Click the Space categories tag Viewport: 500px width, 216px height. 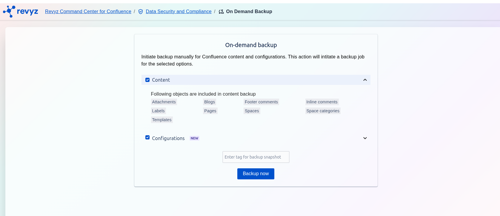point(323,111)
